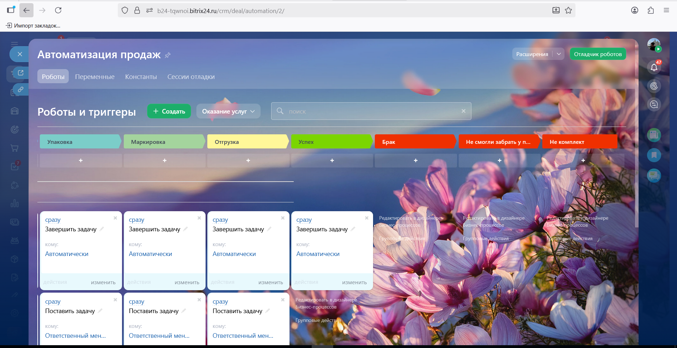Screen dimensions: 677x348
Task: Open the browser application menu
Action: [x=666, y=10]
